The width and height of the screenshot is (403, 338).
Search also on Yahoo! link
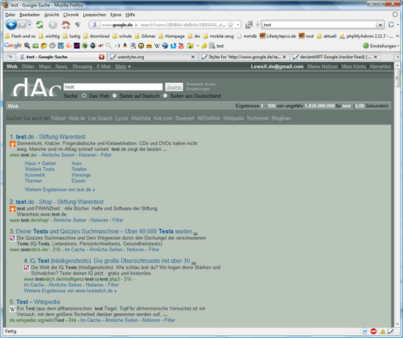click(58, 118)
